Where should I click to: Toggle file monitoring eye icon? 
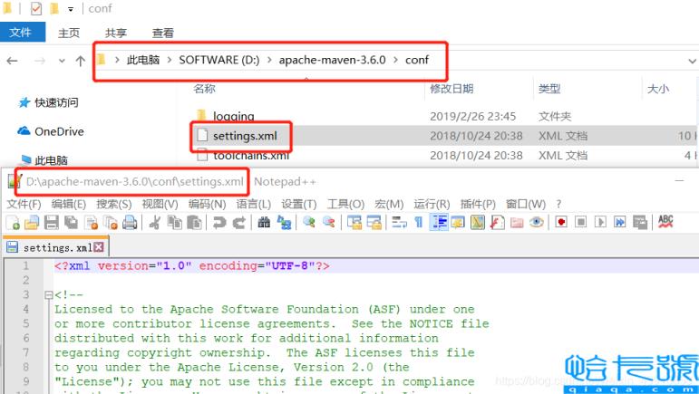click(537, 222)
